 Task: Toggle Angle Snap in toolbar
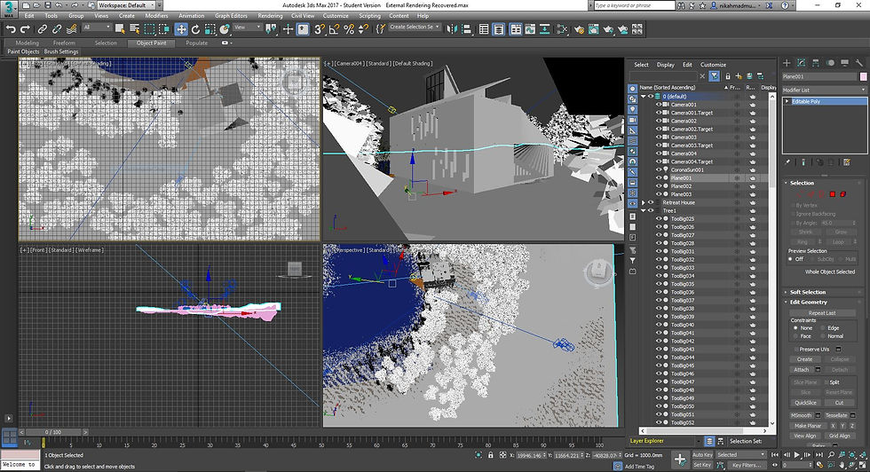pyautogui.click(x=334, y=29)
